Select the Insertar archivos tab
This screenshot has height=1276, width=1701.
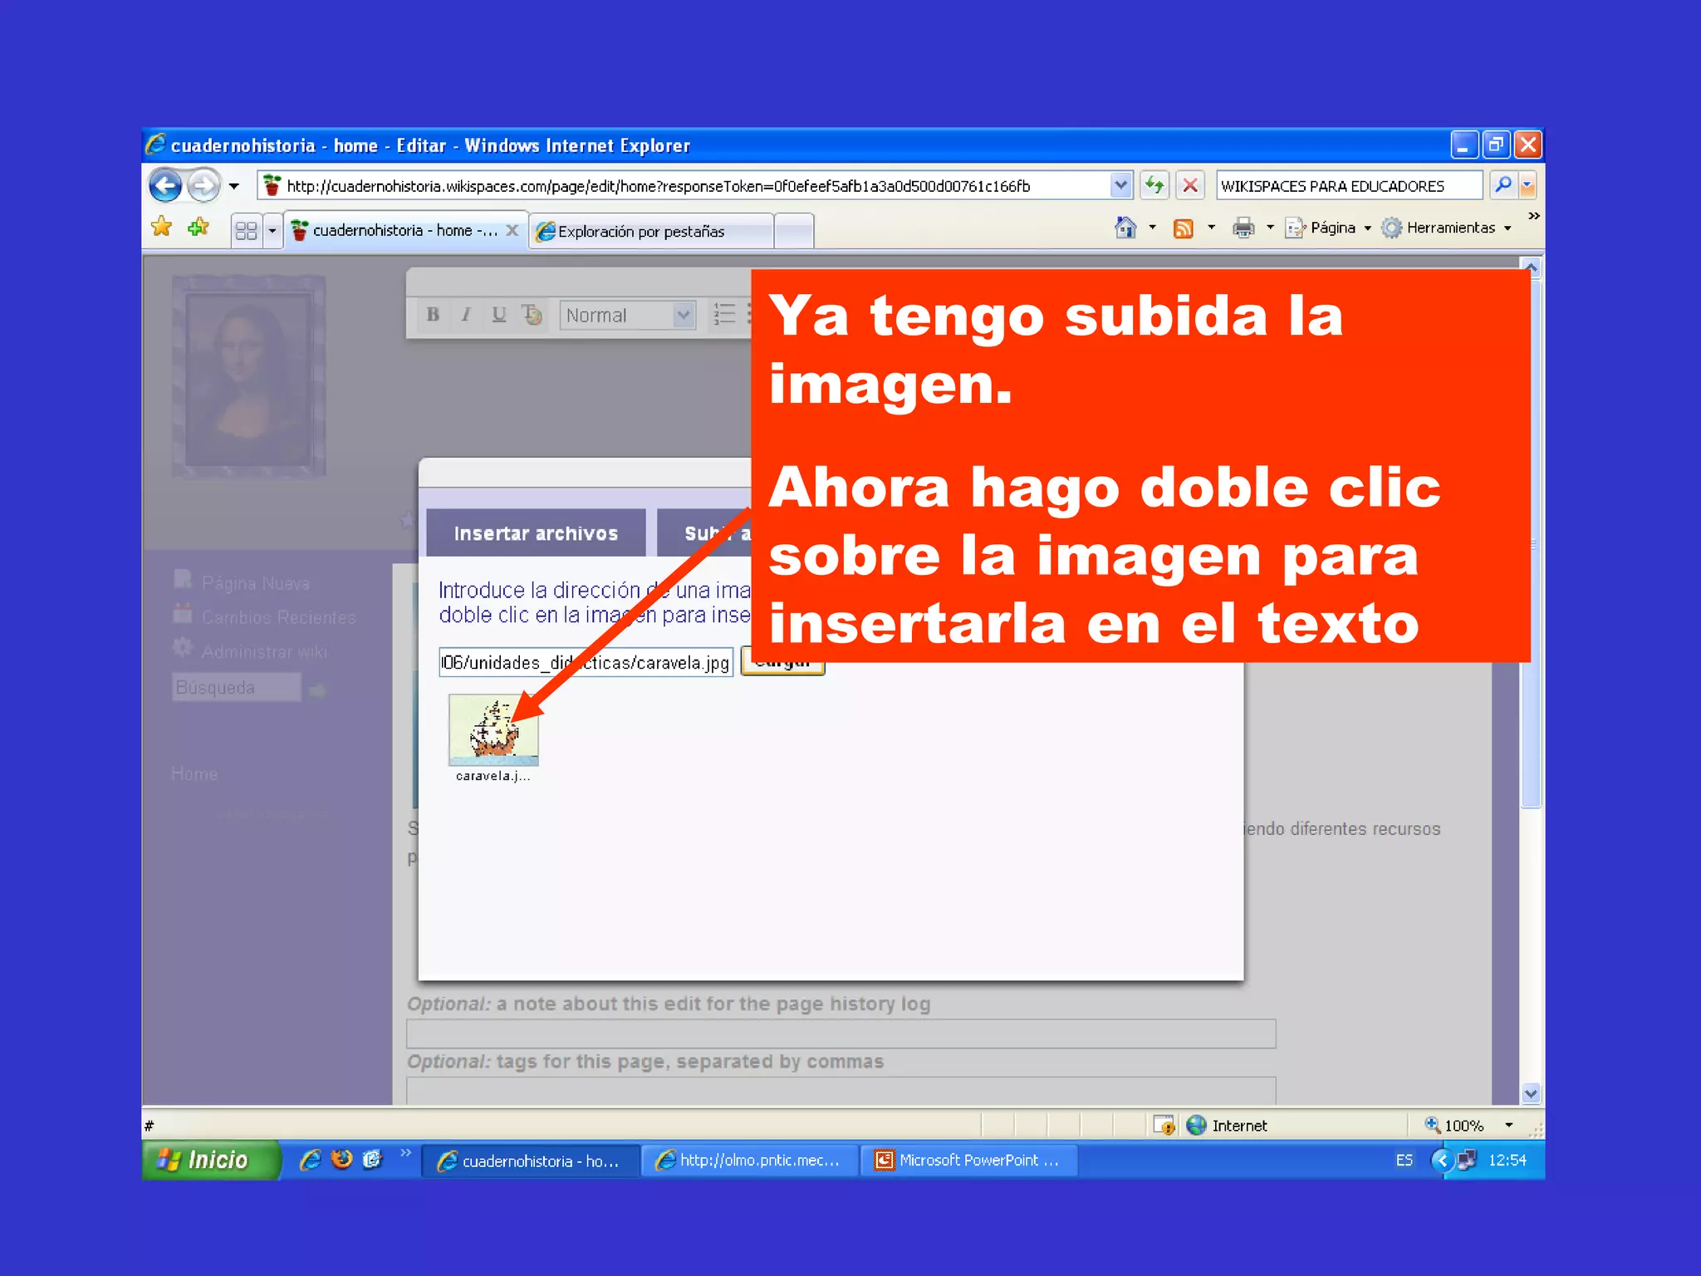536,533
